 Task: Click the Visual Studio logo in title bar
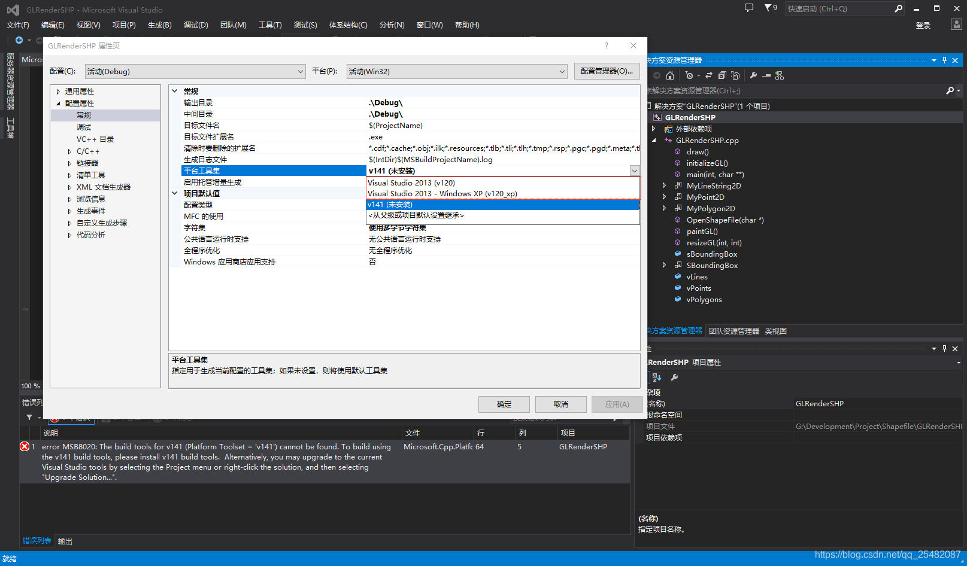13,10
